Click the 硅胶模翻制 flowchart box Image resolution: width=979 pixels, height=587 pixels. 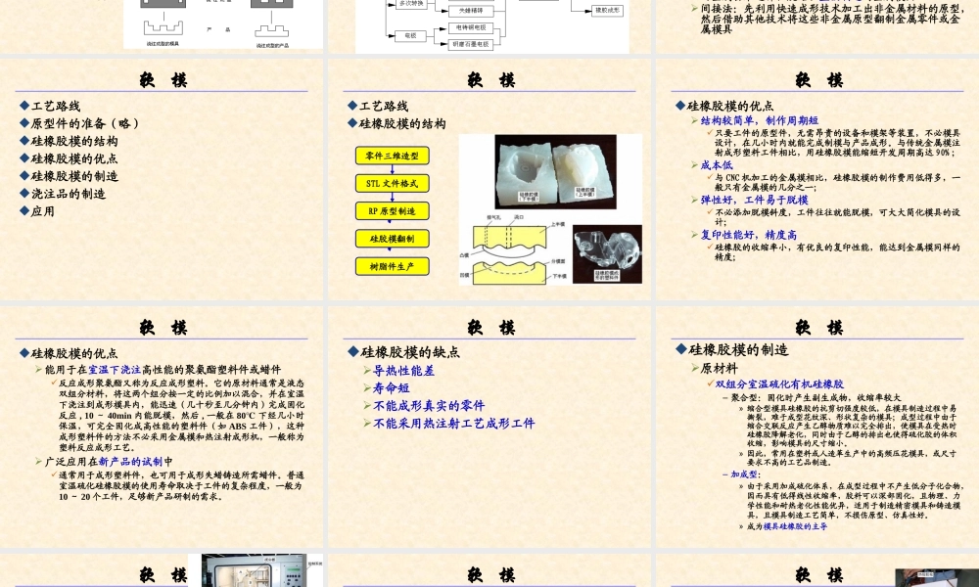[393, 239]
